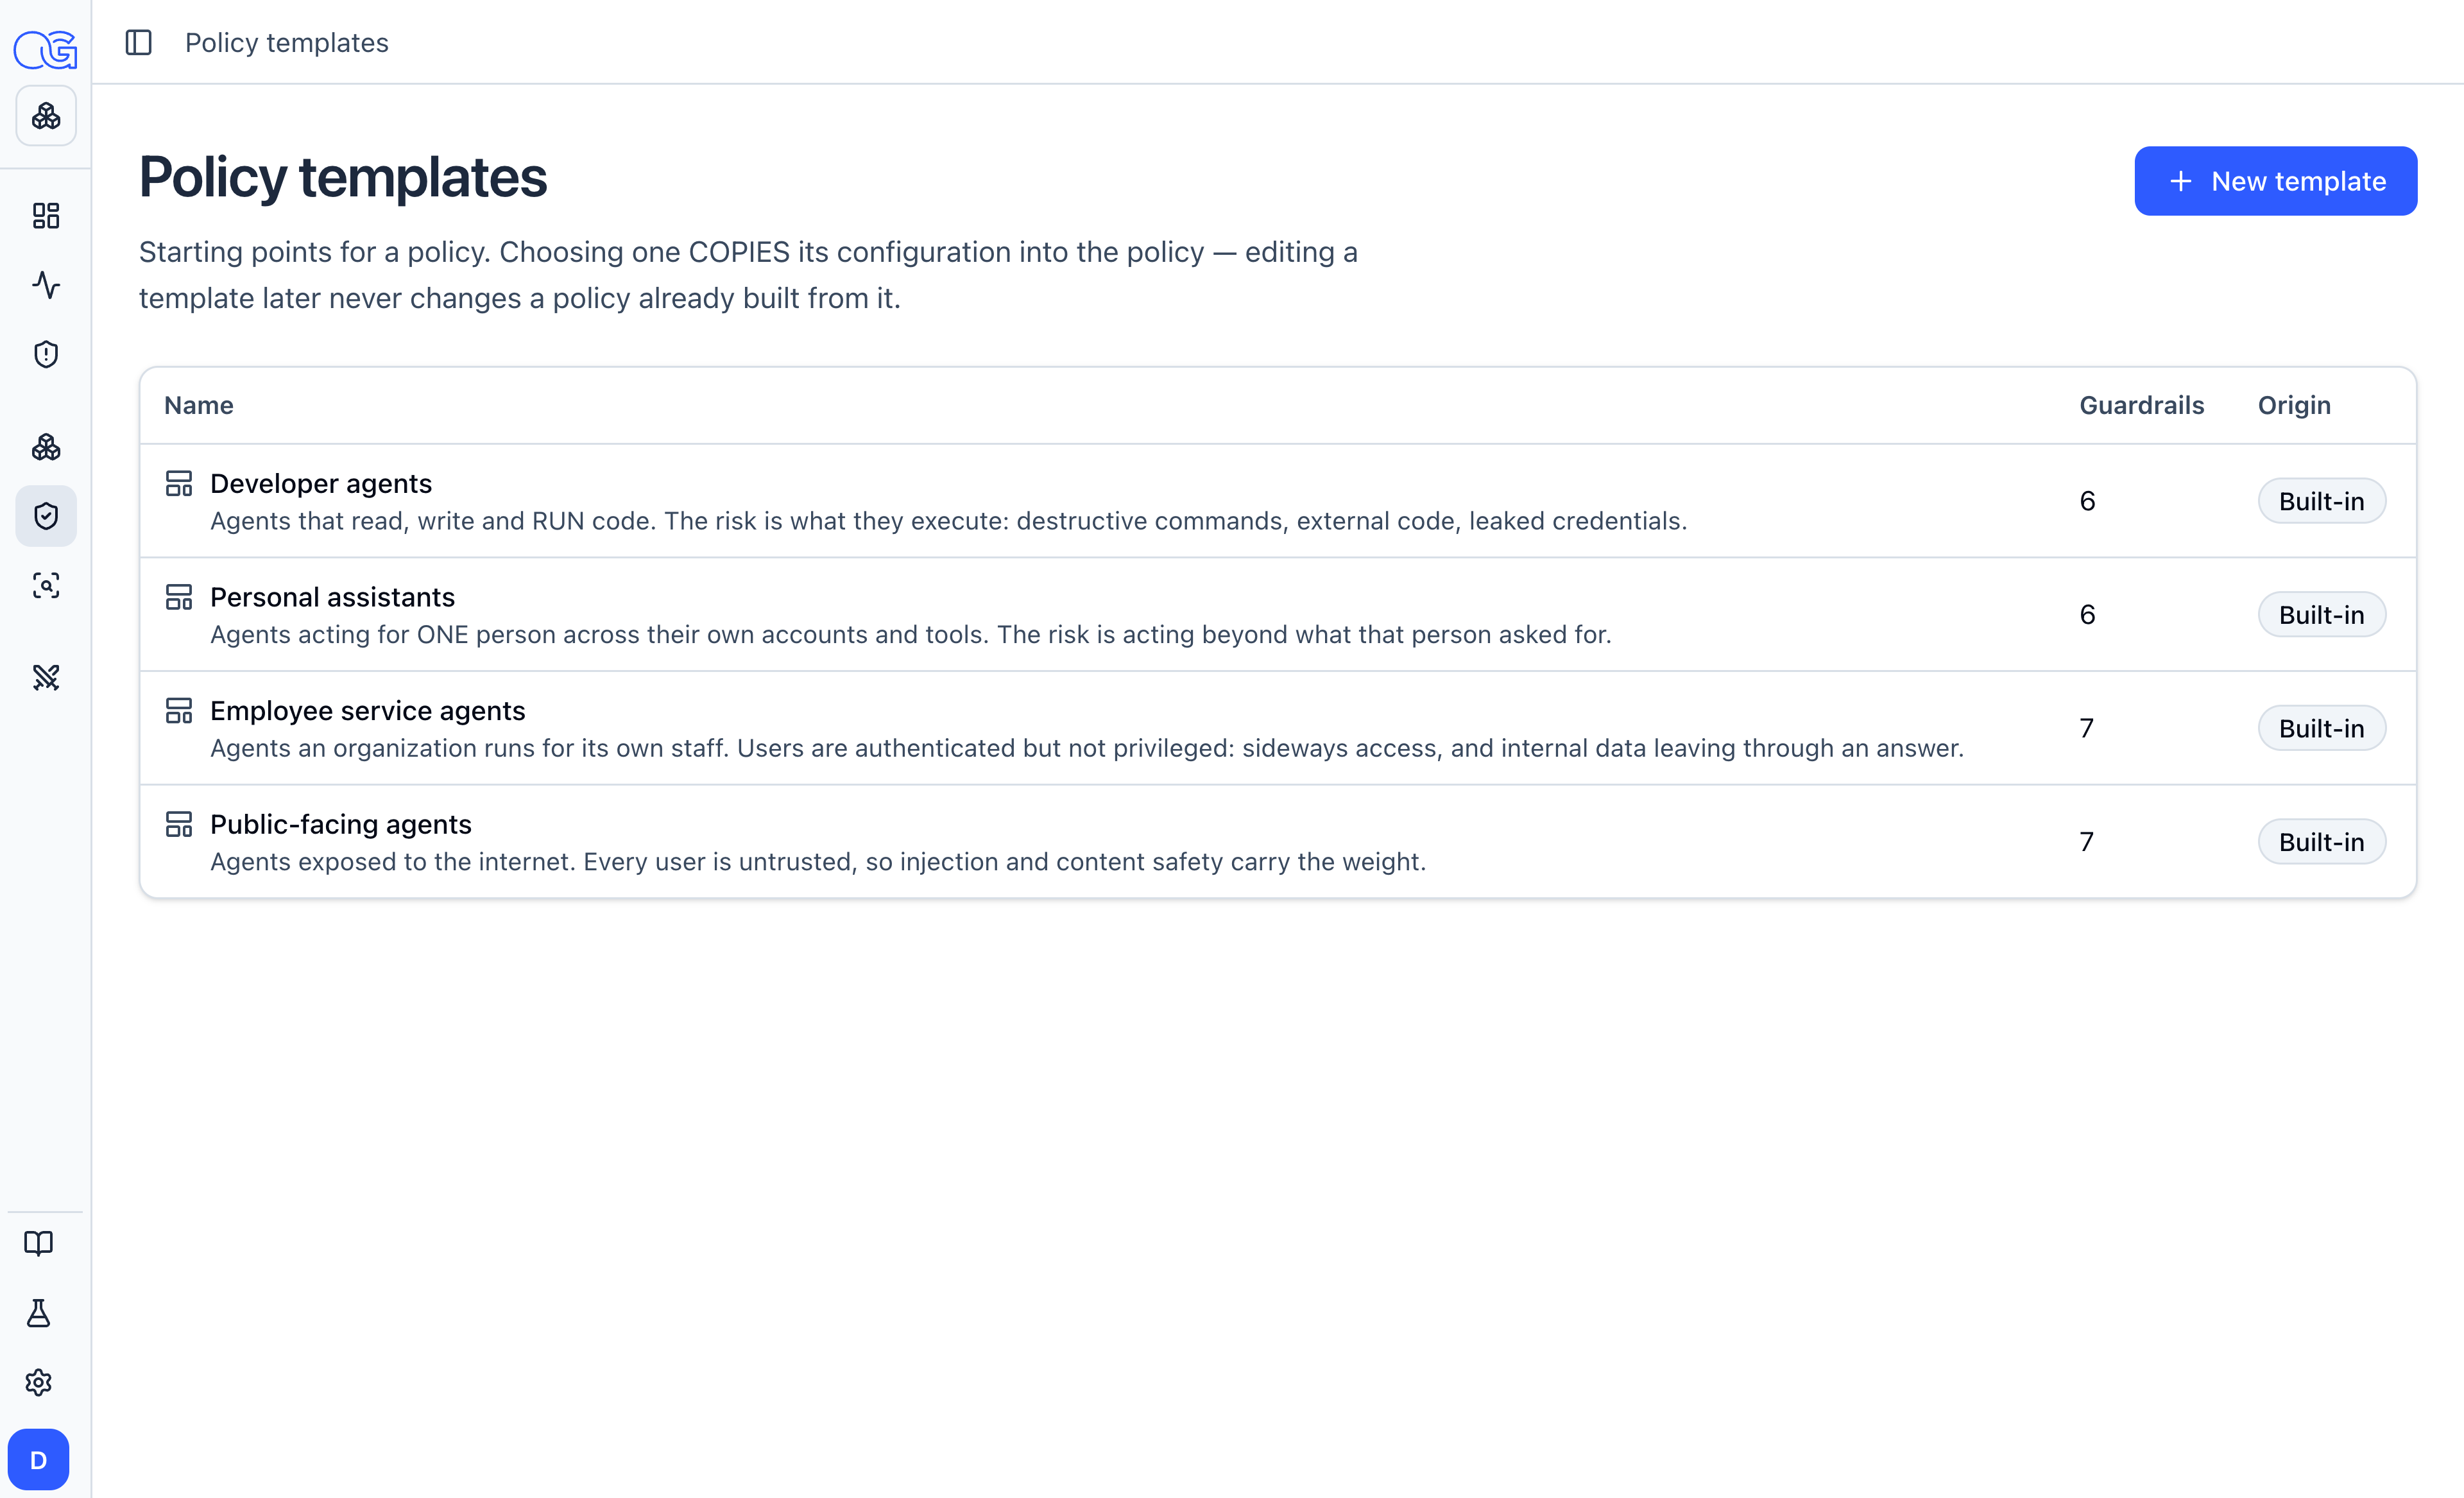Click the Guardrails column header
The image size is (2464, 1498).
click(x=2141, y=405)
